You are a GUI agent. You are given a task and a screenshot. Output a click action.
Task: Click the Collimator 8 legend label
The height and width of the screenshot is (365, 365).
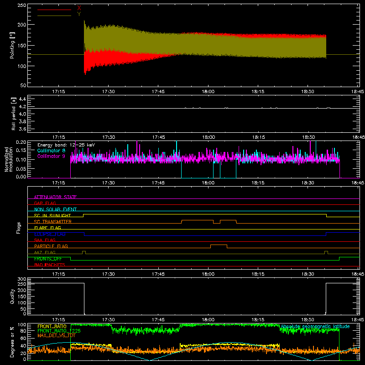pyautogui.click(x=51, y=151)
